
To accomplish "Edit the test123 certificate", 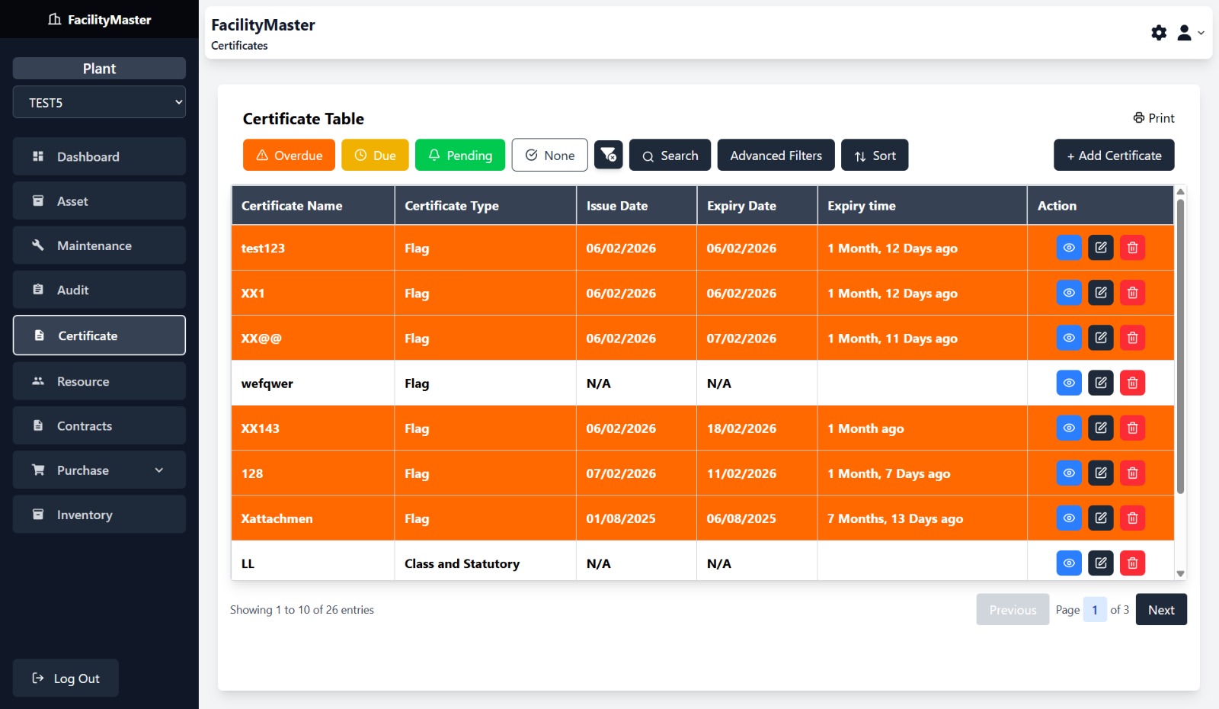I will tap(1101, 248).
